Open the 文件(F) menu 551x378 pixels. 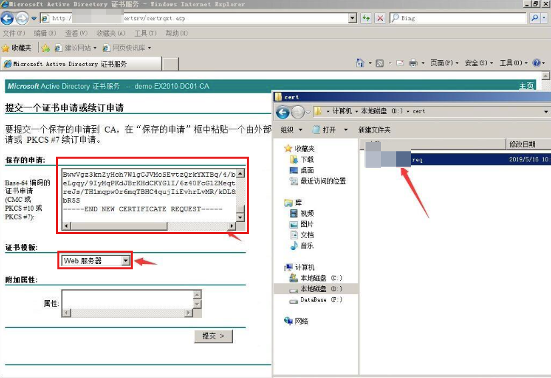(14, 33)
